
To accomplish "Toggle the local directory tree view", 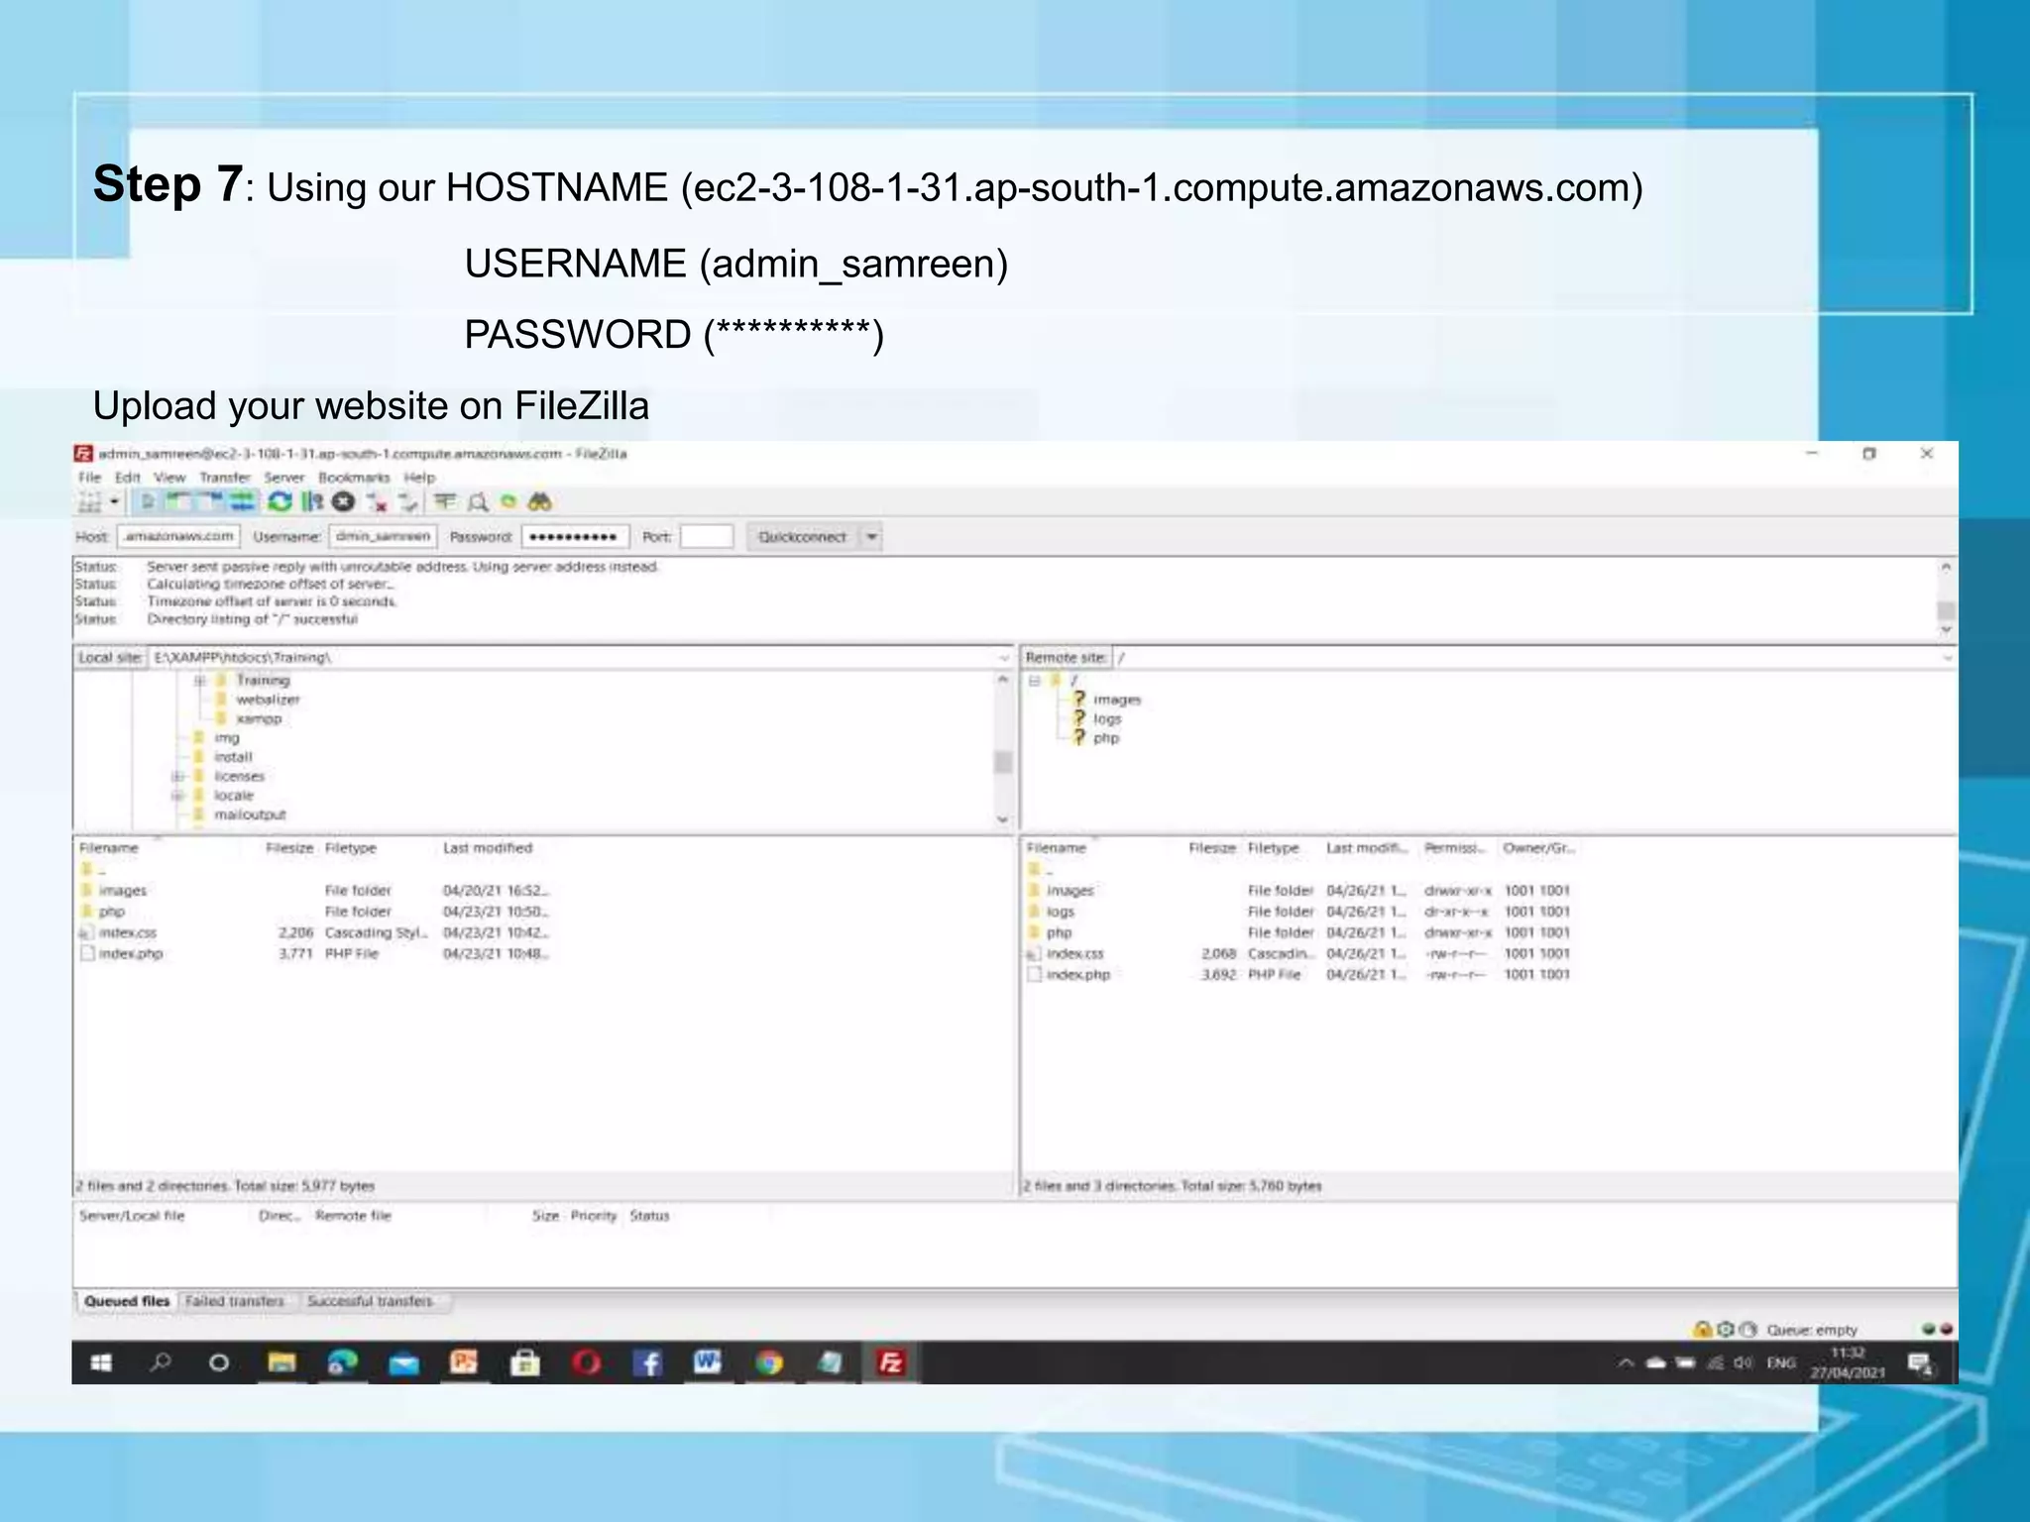I will 178,502.
